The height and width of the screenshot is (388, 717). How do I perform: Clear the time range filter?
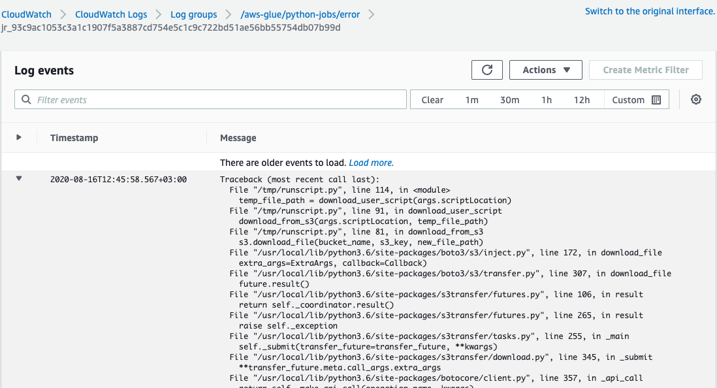click(432, 100)
